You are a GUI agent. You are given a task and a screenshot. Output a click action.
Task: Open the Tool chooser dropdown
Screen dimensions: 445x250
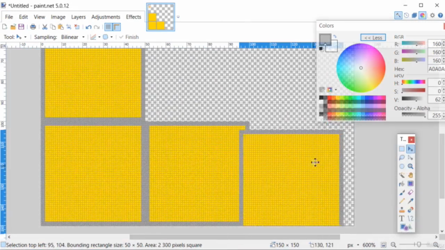[x=22, y=37]
